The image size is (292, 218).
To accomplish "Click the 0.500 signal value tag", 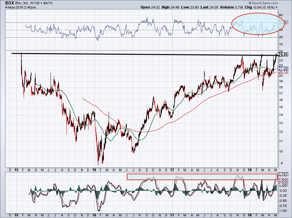I will pos(283,180).
